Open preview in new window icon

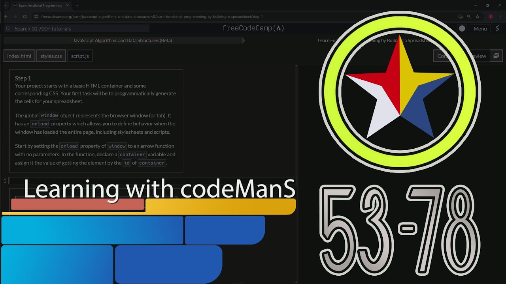496,56
